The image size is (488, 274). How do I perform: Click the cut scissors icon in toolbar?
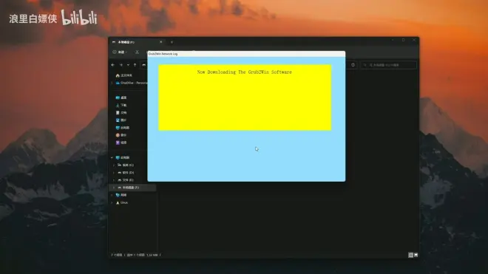tap(137, 52)
